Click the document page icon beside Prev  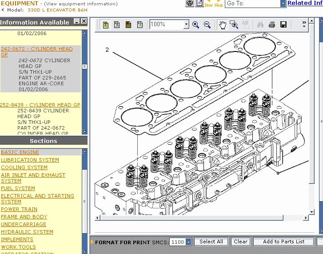tap(199, 3)
